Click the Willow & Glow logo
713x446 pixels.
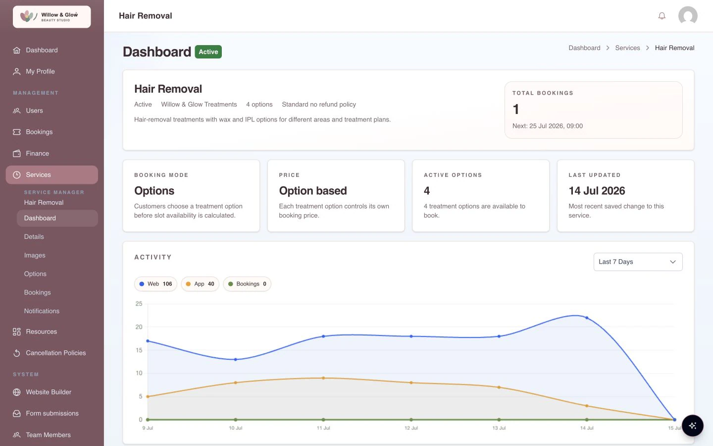click(51, 16)
